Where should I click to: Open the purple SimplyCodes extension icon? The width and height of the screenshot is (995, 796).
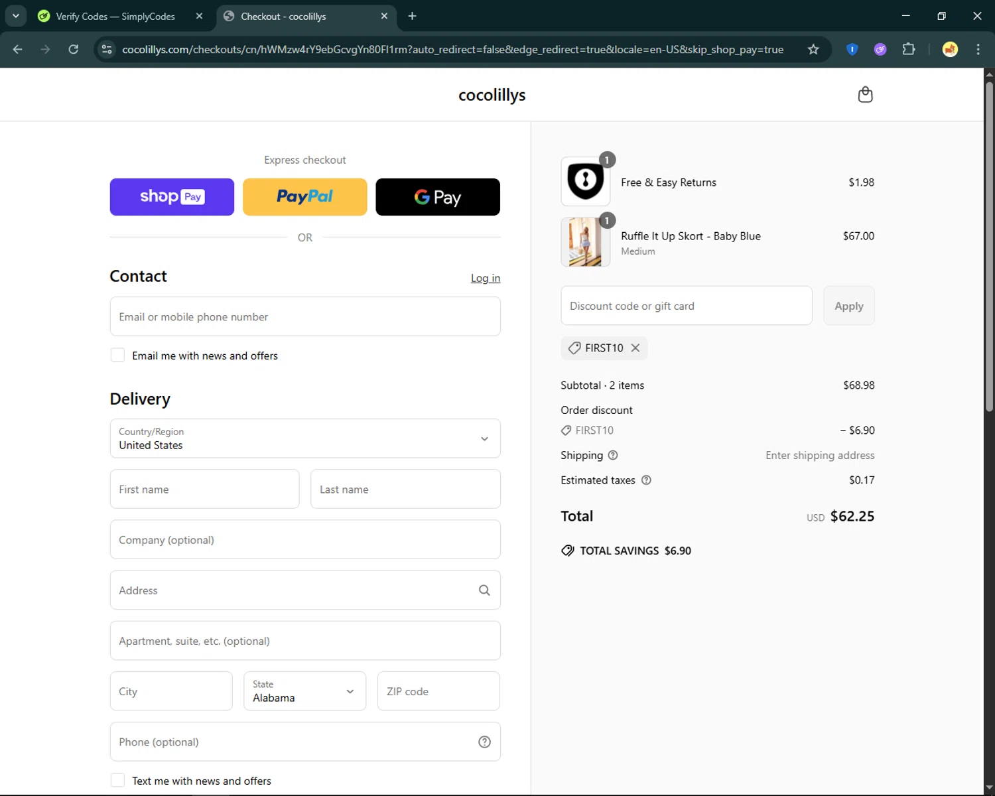(x=880, y=49)
